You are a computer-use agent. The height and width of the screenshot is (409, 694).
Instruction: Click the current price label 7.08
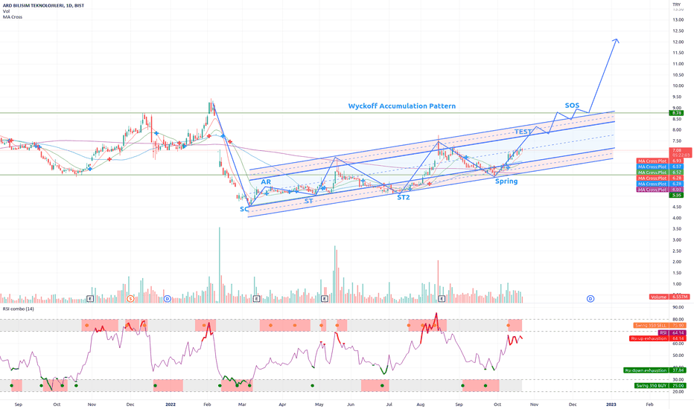pos(681,152)
